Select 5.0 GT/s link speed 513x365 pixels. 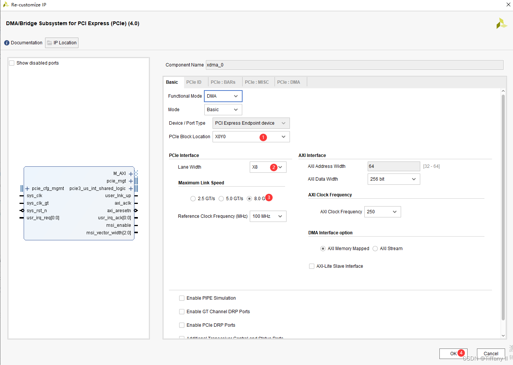point(221,199)
